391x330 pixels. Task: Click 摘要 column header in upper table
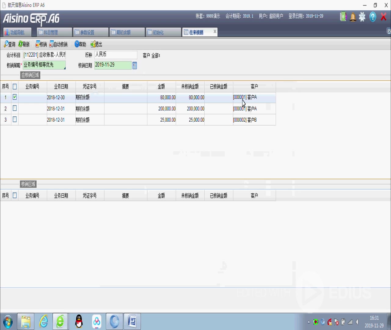point(126,87)
